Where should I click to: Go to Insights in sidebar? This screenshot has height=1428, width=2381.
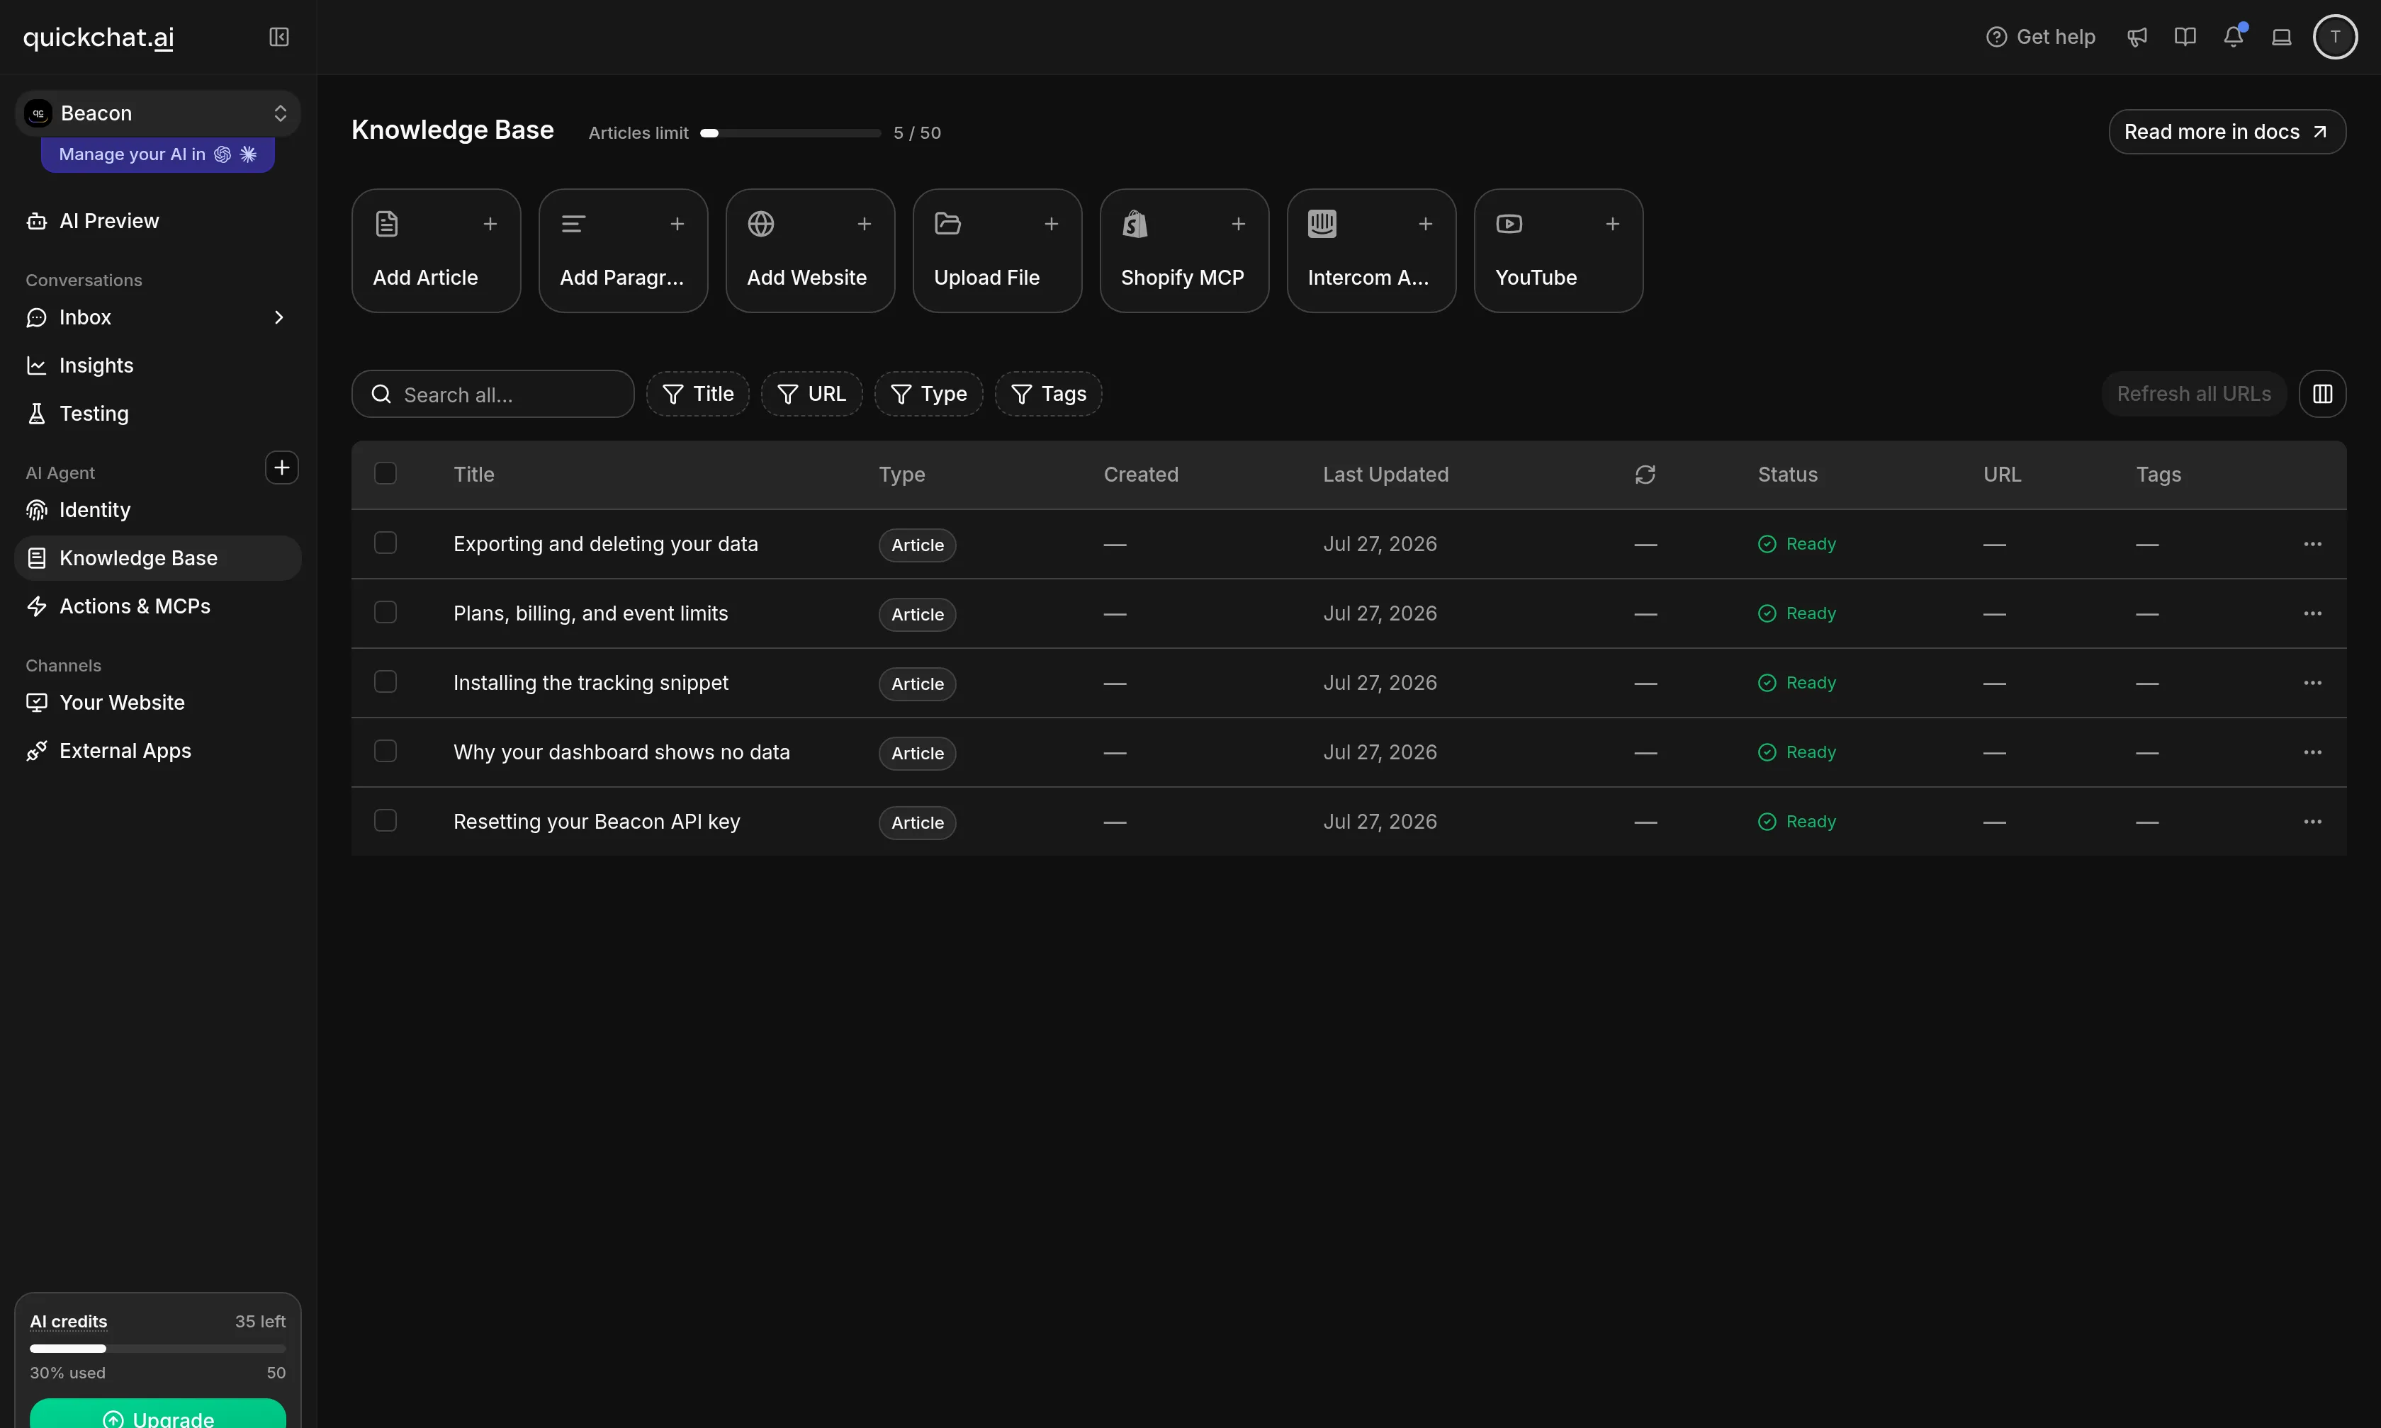point(158,365)
